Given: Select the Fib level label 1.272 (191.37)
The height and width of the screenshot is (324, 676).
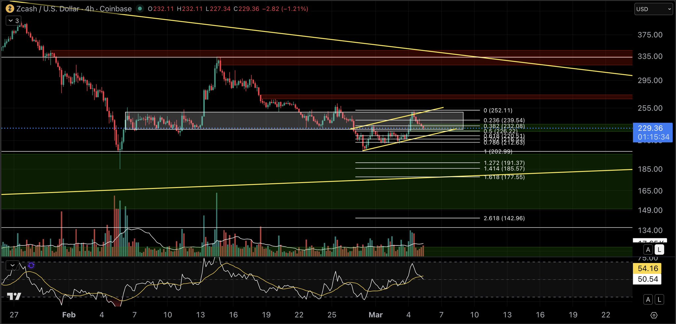Looking at the screenshot, I should coord(504,163).
